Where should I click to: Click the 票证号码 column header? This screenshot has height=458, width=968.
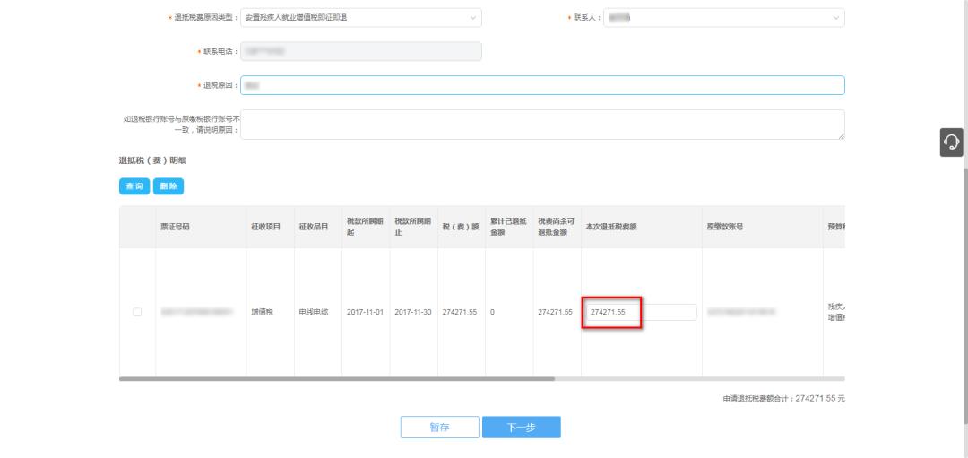tap(175, 227)
